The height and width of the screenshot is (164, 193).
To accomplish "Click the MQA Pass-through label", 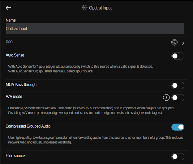I will click(21, 85).
